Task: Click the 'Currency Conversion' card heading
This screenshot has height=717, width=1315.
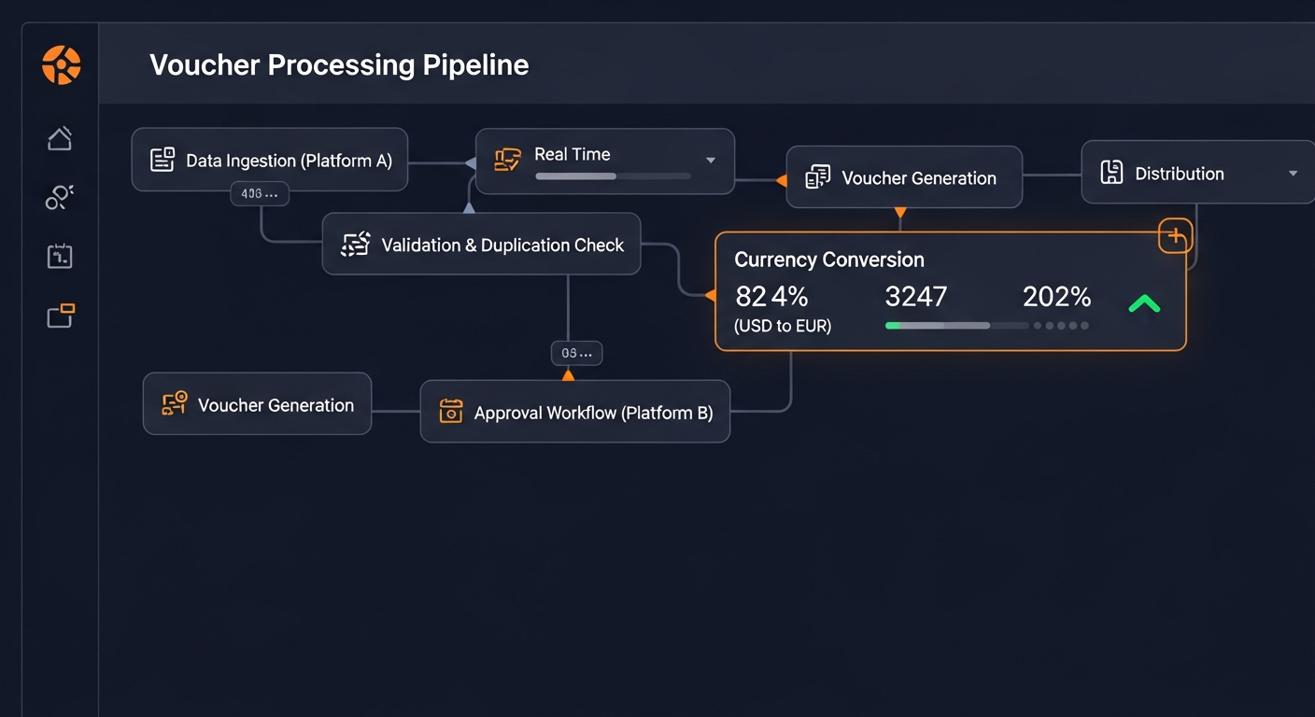Action: (829, 260)
